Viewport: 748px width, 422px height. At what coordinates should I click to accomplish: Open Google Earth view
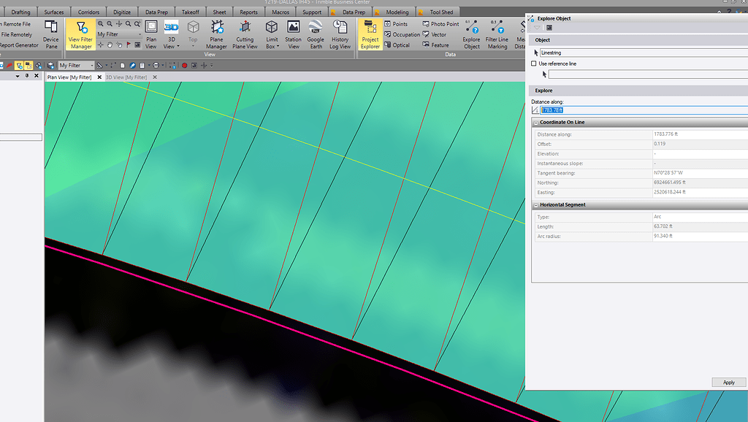pos(316,34)
